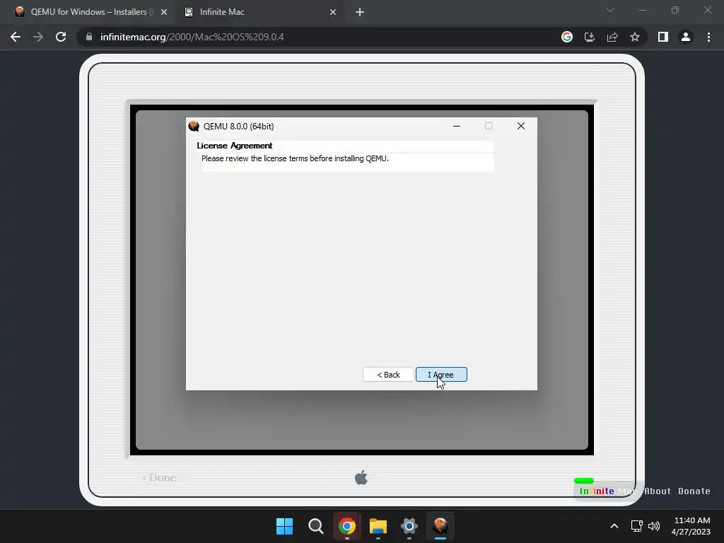Viewport: 724px width, 543px height.
Task: Close the QEMU 8.0.0 installer window
Action: click(521, 126)
